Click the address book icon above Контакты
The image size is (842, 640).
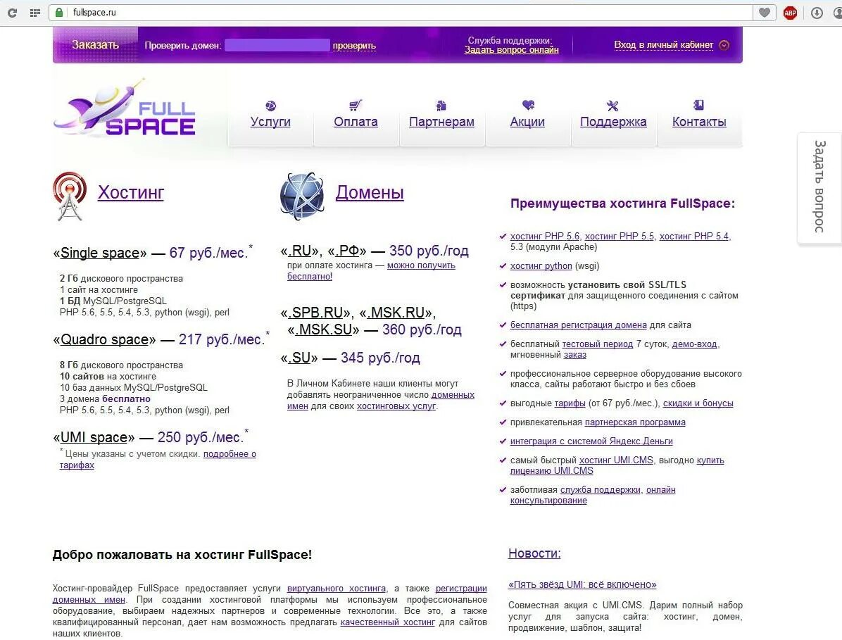click(x=698, y=105)
